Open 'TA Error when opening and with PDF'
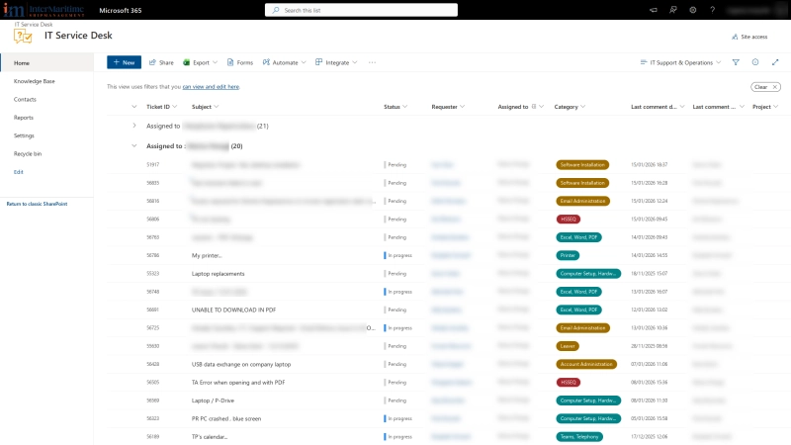 238,383
